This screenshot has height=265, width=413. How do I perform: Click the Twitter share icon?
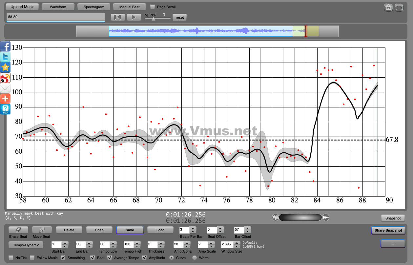5,57
